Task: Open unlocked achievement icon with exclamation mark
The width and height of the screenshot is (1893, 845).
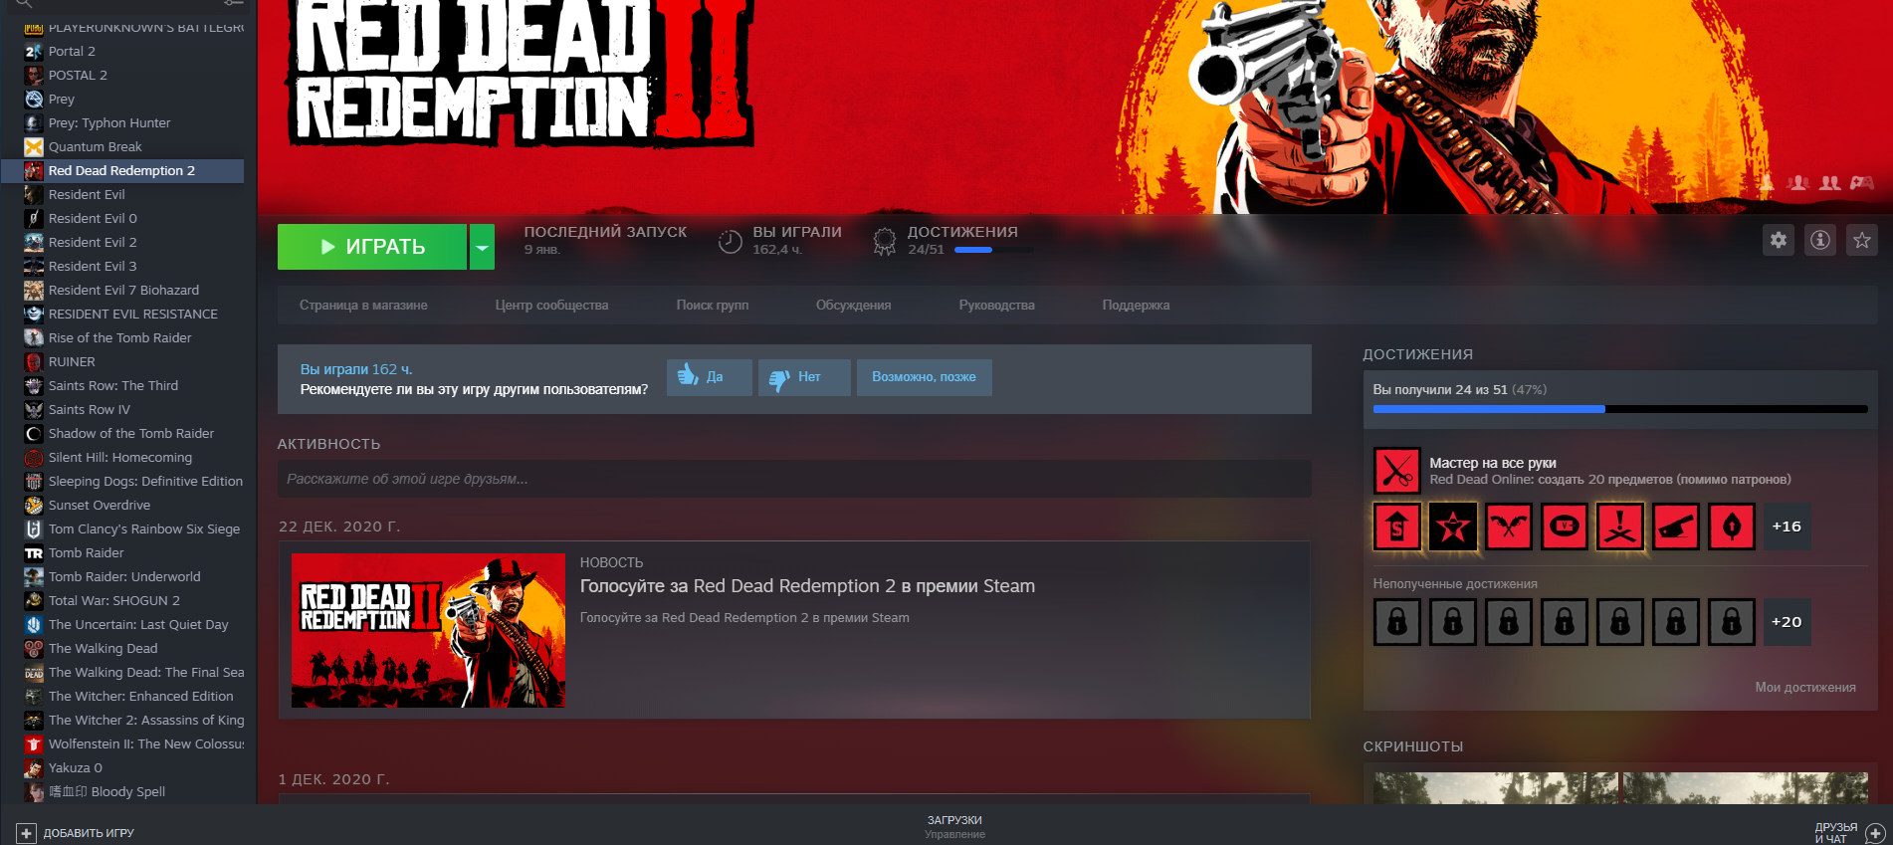Action: click(x=1620, y=527)
